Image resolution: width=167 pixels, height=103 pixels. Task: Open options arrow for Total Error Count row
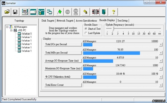[161, 85]
